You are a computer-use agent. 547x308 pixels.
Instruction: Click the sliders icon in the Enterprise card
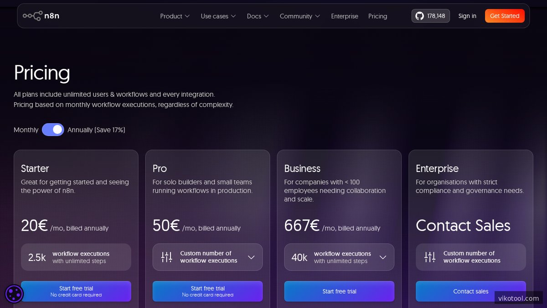429,257
